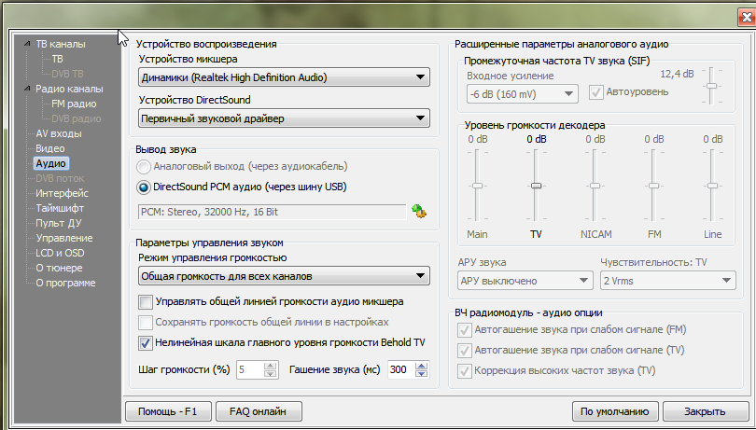Open the TV sensitivity dropdown (2 Vrms)
Screen dimensions: 756x430
[x=667, y=281]
